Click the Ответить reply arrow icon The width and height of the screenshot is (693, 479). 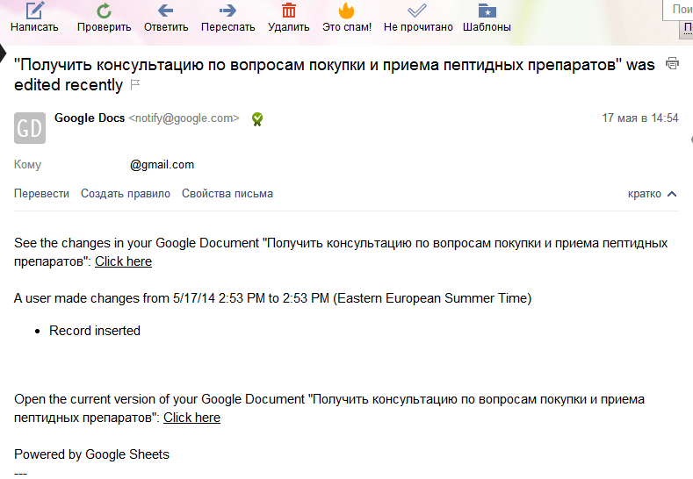click(166, 11)
